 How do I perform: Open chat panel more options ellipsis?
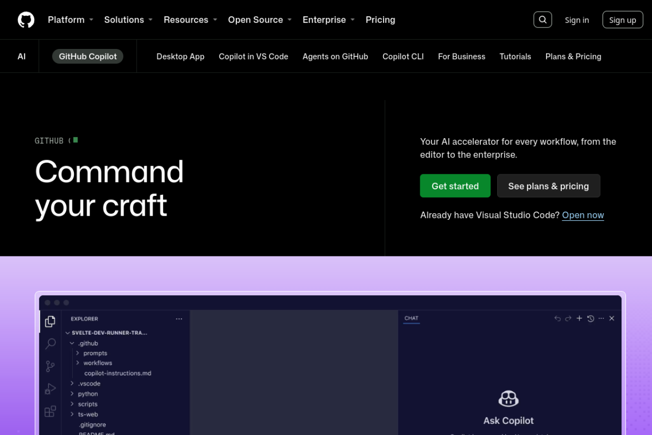pos(601,318)
